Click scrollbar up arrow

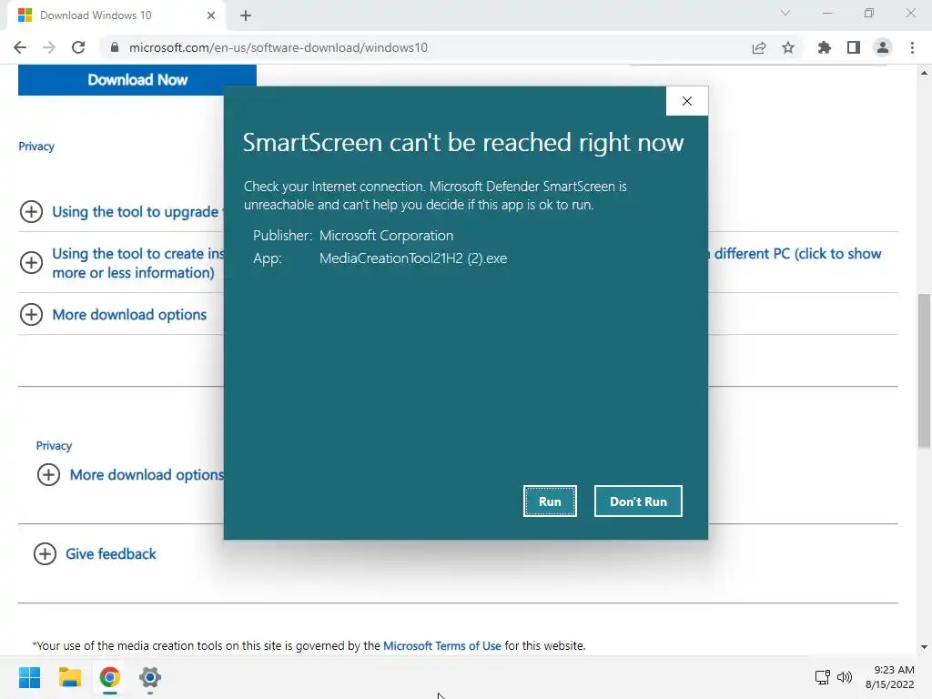pyautogui.click(x=924, y=73)
